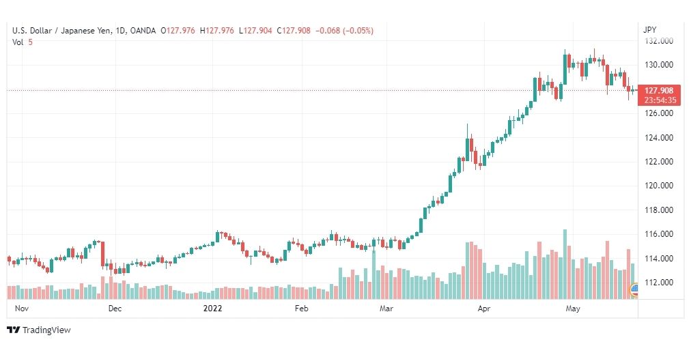Open the TradingView brand link
This screenshot has width=691, height=342.
[x=39, y=330]
